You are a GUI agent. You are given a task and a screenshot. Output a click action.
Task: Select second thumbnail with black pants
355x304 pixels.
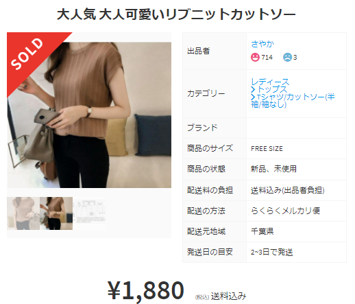point(56,213)
